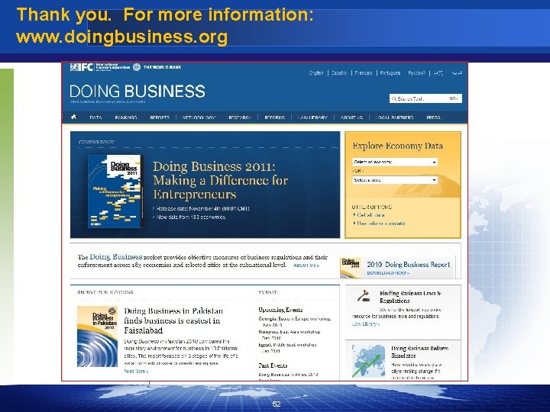550x412 pixels.
Task: Click the Past Events heading
Action: pyautogui.click(x=273, y=365)
